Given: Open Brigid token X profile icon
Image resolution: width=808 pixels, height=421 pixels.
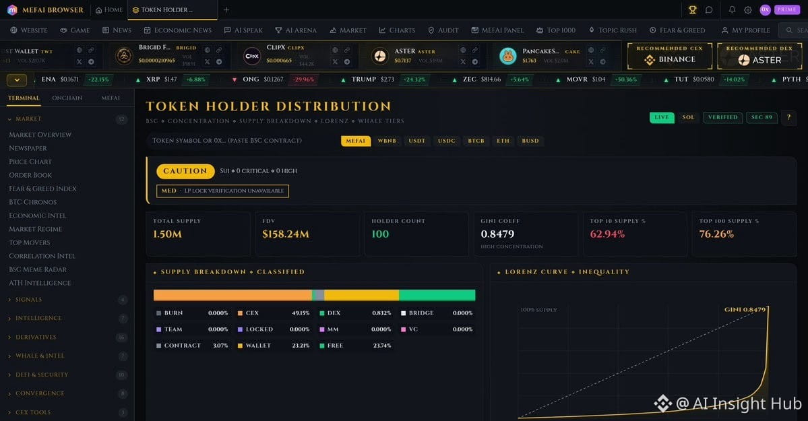Looking at the screenshot, I should click(x=207, y=62).
